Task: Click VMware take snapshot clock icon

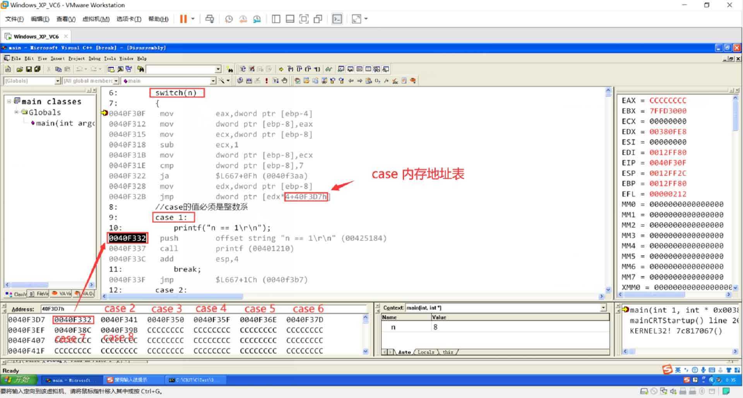Action: [229, 19]
